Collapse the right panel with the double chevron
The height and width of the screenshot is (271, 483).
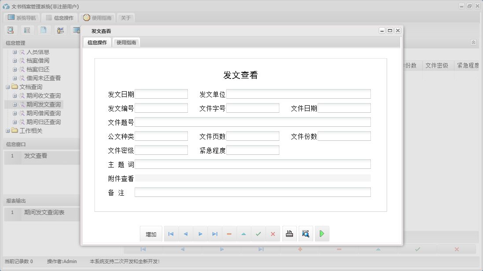473,43
